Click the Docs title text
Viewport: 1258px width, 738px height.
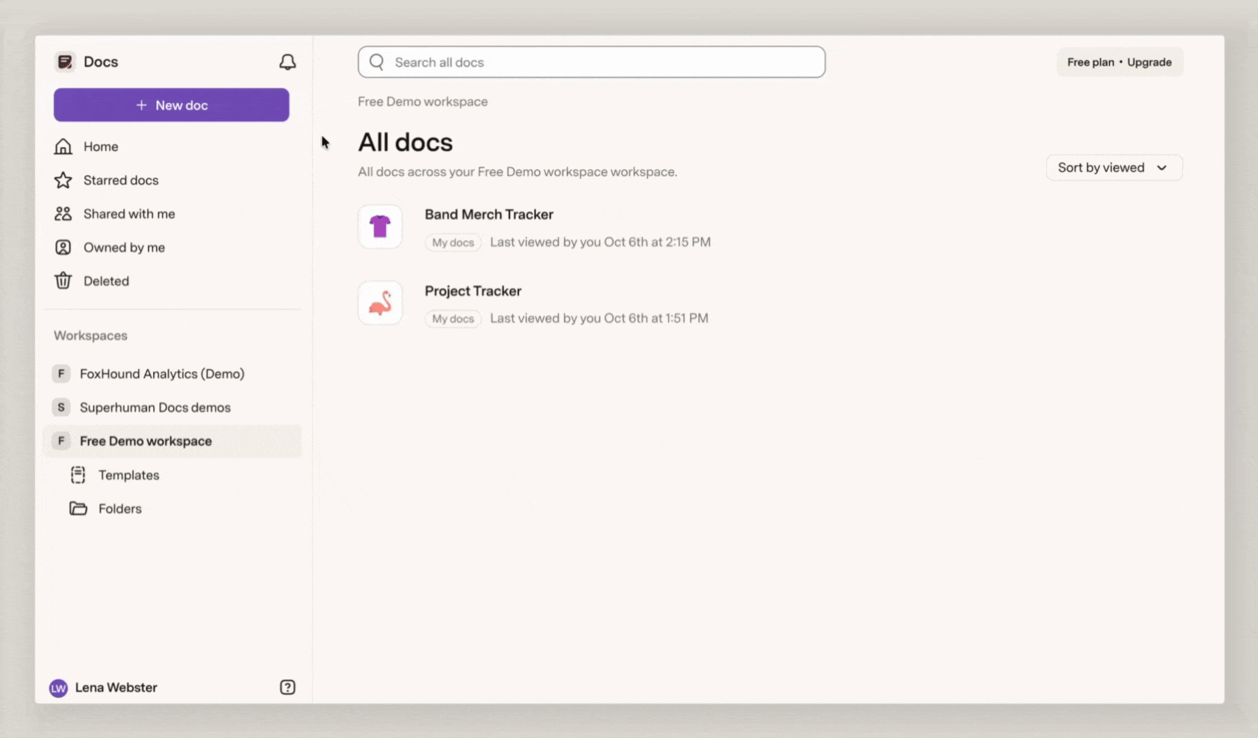click(100, 62)
